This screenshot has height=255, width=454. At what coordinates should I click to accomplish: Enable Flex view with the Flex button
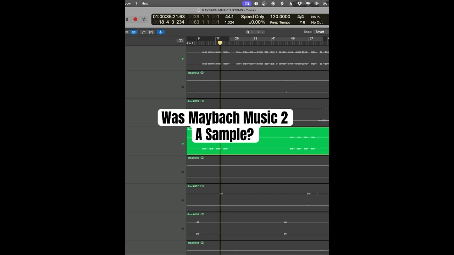click(151, 32)
